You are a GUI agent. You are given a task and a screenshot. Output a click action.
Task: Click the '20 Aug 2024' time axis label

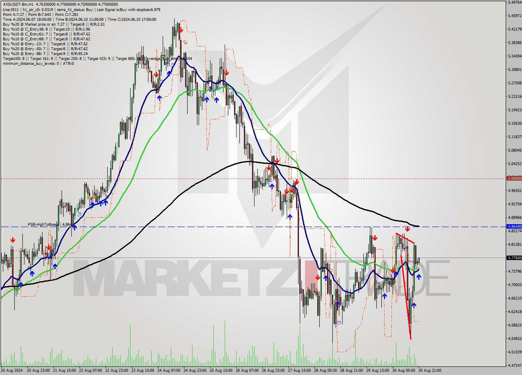[11, 371]
